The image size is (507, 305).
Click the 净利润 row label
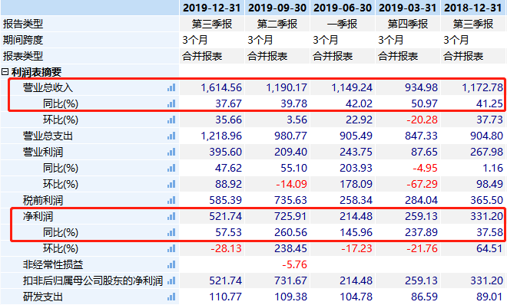click(x=38, y=217)
